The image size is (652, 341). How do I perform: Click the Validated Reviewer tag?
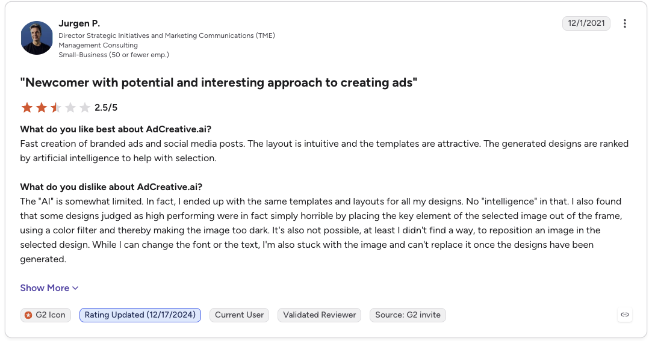coord(319,315)
